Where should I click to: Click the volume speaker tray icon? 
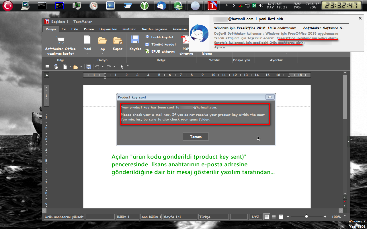click(261, 5)
